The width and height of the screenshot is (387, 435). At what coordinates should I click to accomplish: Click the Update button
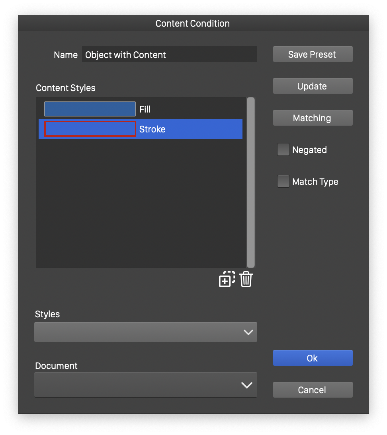click(313, 86)
